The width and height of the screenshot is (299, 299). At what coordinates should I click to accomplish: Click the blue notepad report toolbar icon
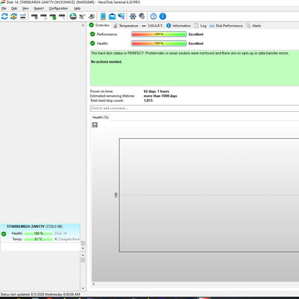tap(103, 16)
